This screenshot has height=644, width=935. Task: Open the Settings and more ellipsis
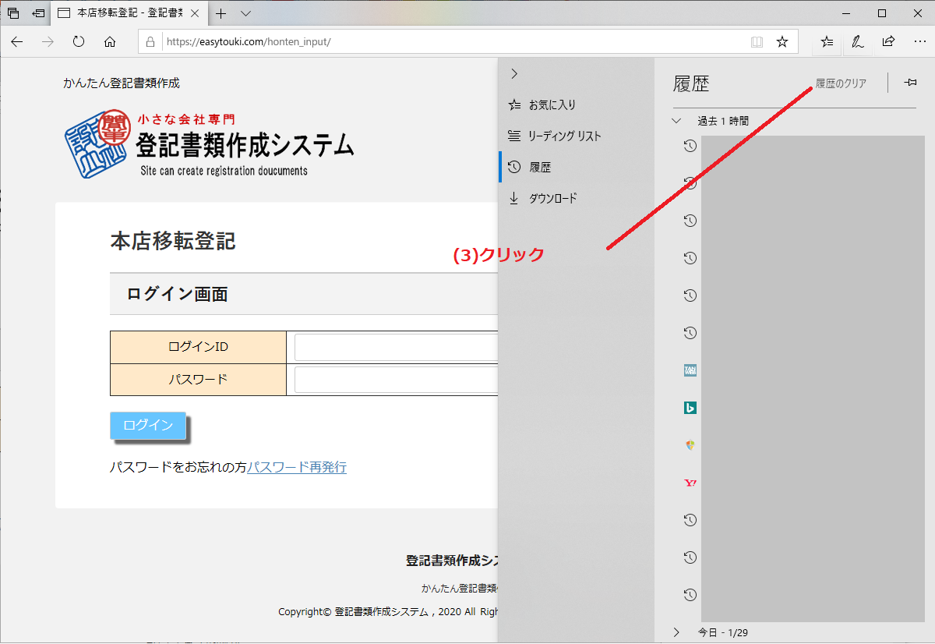919,41
